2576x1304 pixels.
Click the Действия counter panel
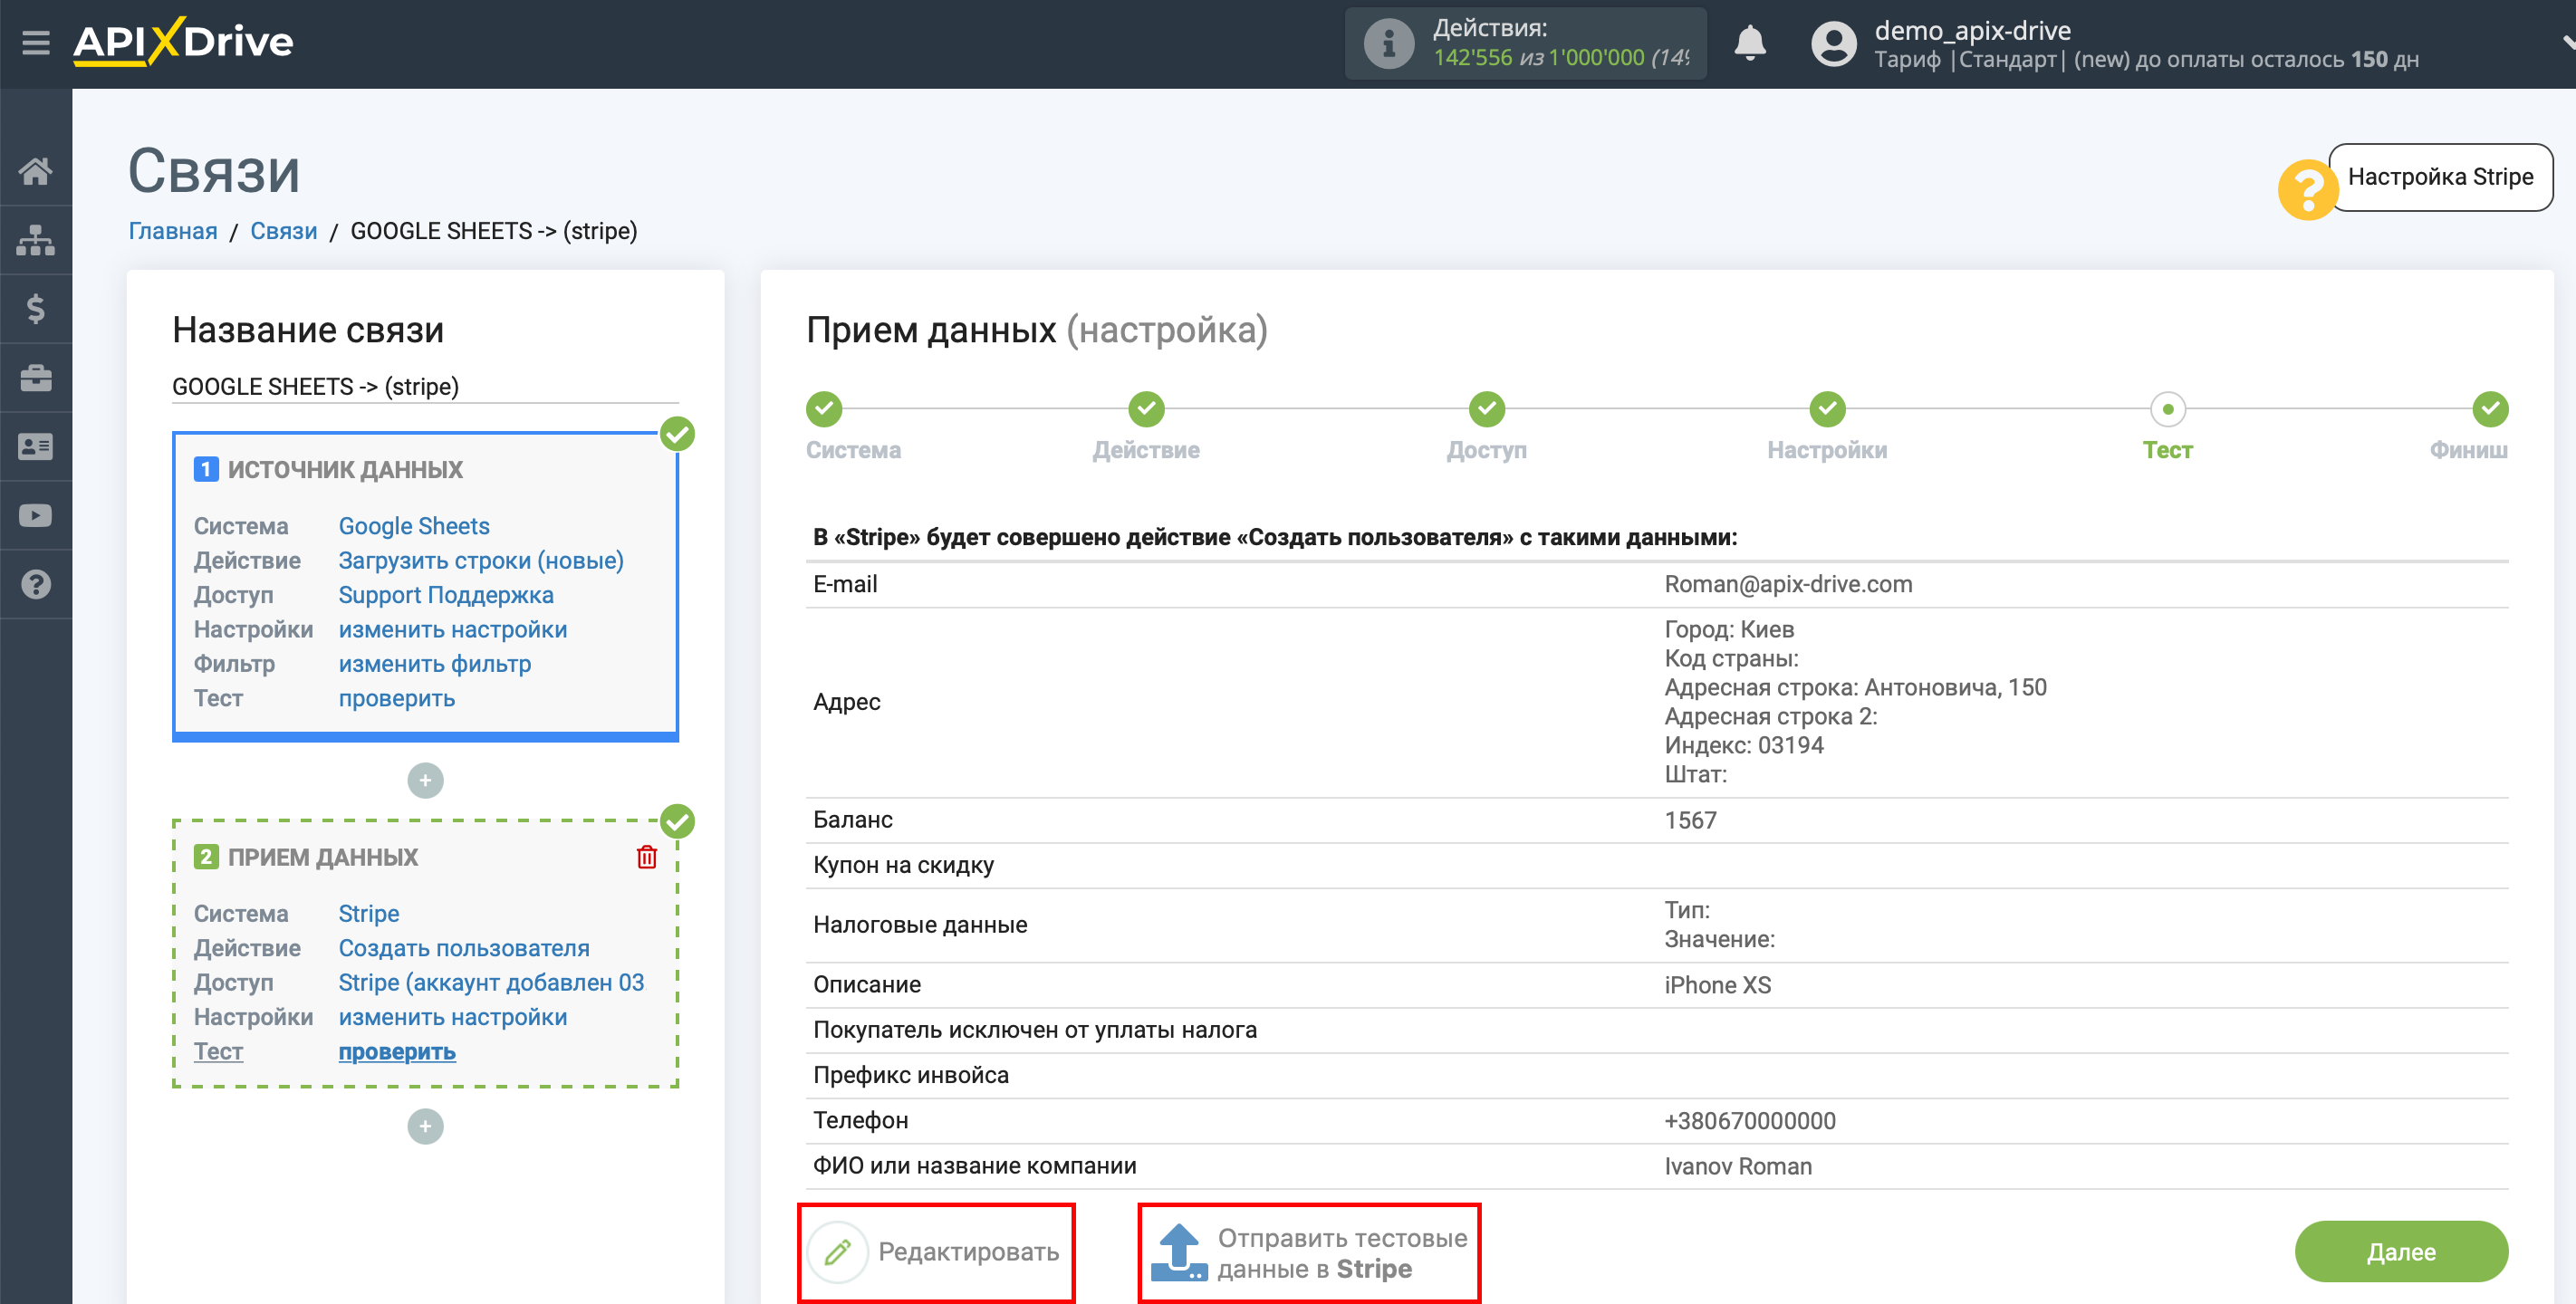tap(1525, 44)
